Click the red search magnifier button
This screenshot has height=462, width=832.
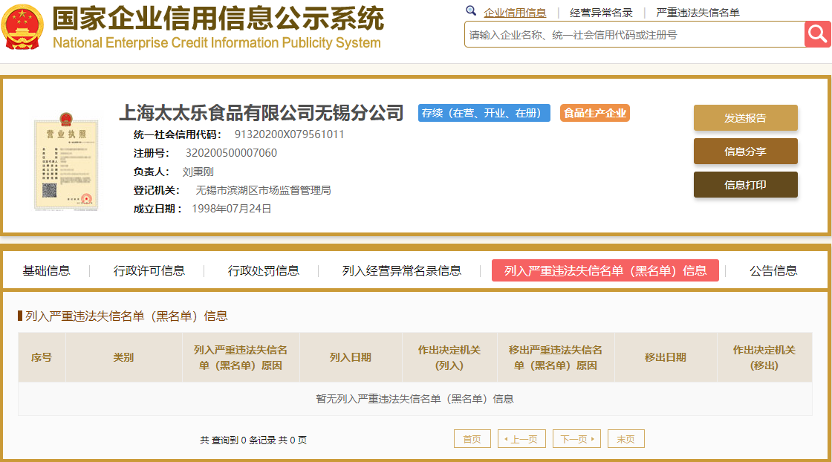point(817,34)
